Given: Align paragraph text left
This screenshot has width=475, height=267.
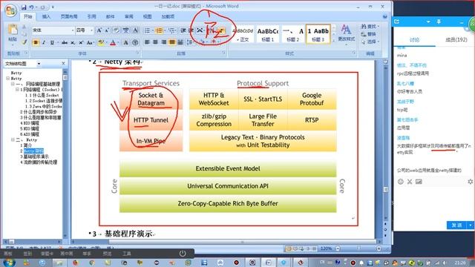Looking at the screenshot, I should click(x=147, y=42).
